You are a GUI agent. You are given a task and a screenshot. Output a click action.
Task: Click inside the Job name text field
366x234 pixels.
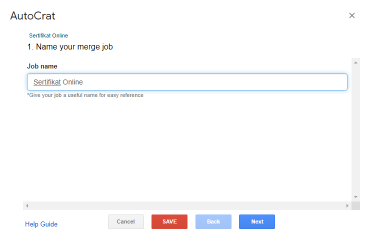tap(187, 82)
